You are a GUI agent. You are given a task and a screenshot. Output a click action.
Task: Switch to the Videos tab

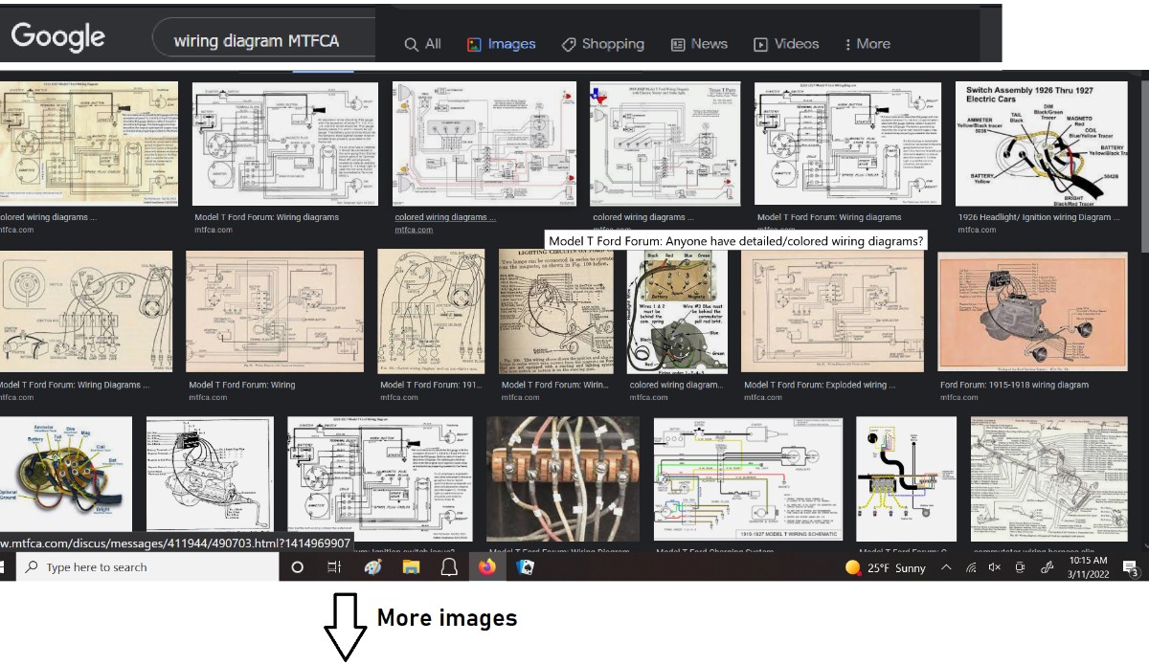[x=786, y=44]
